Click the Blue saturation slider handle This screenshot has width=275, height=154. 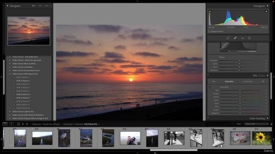click(x=240, y=107)
